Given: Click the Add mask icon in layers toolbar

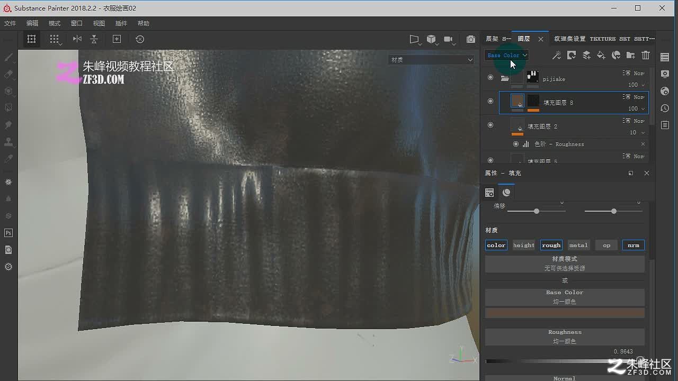Looking at the screenshot, I should [x=571, y=55].
